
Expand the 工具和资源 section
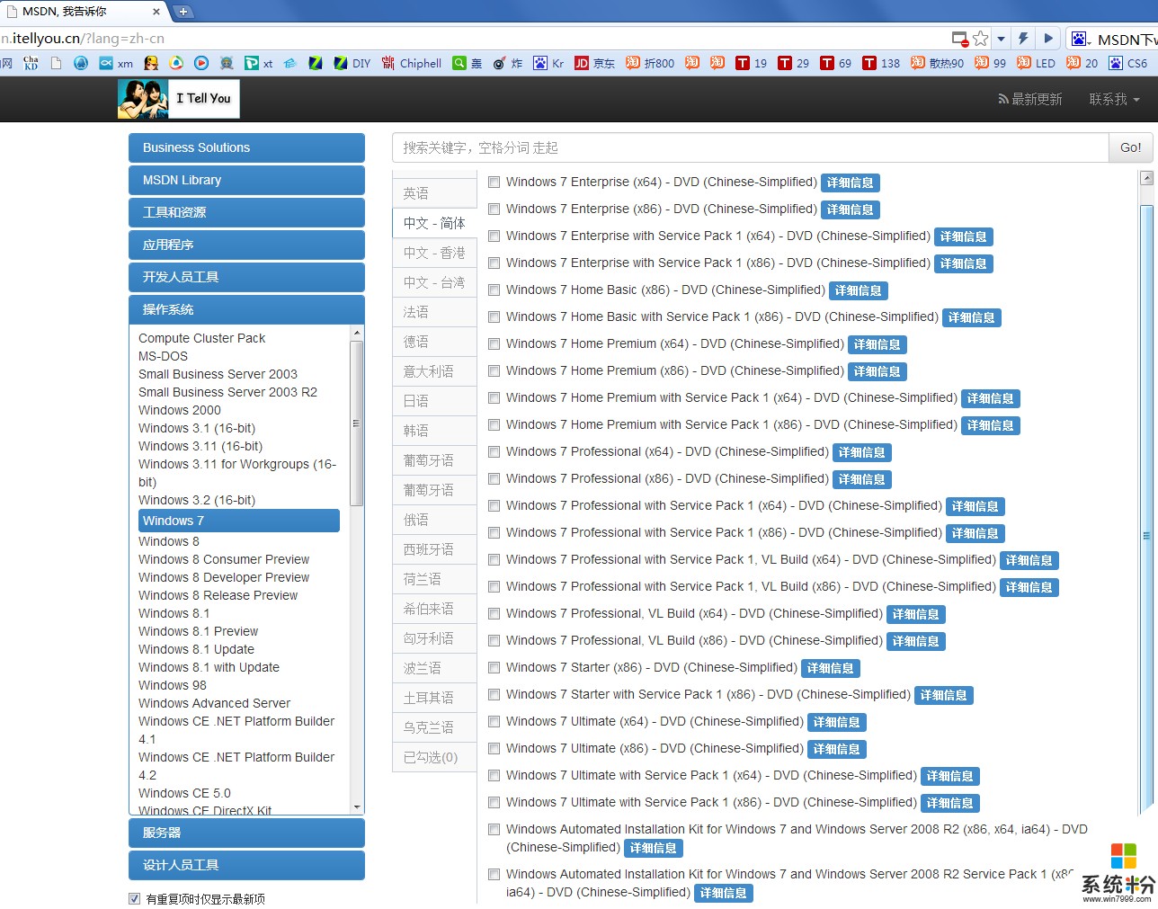(246, 212)
